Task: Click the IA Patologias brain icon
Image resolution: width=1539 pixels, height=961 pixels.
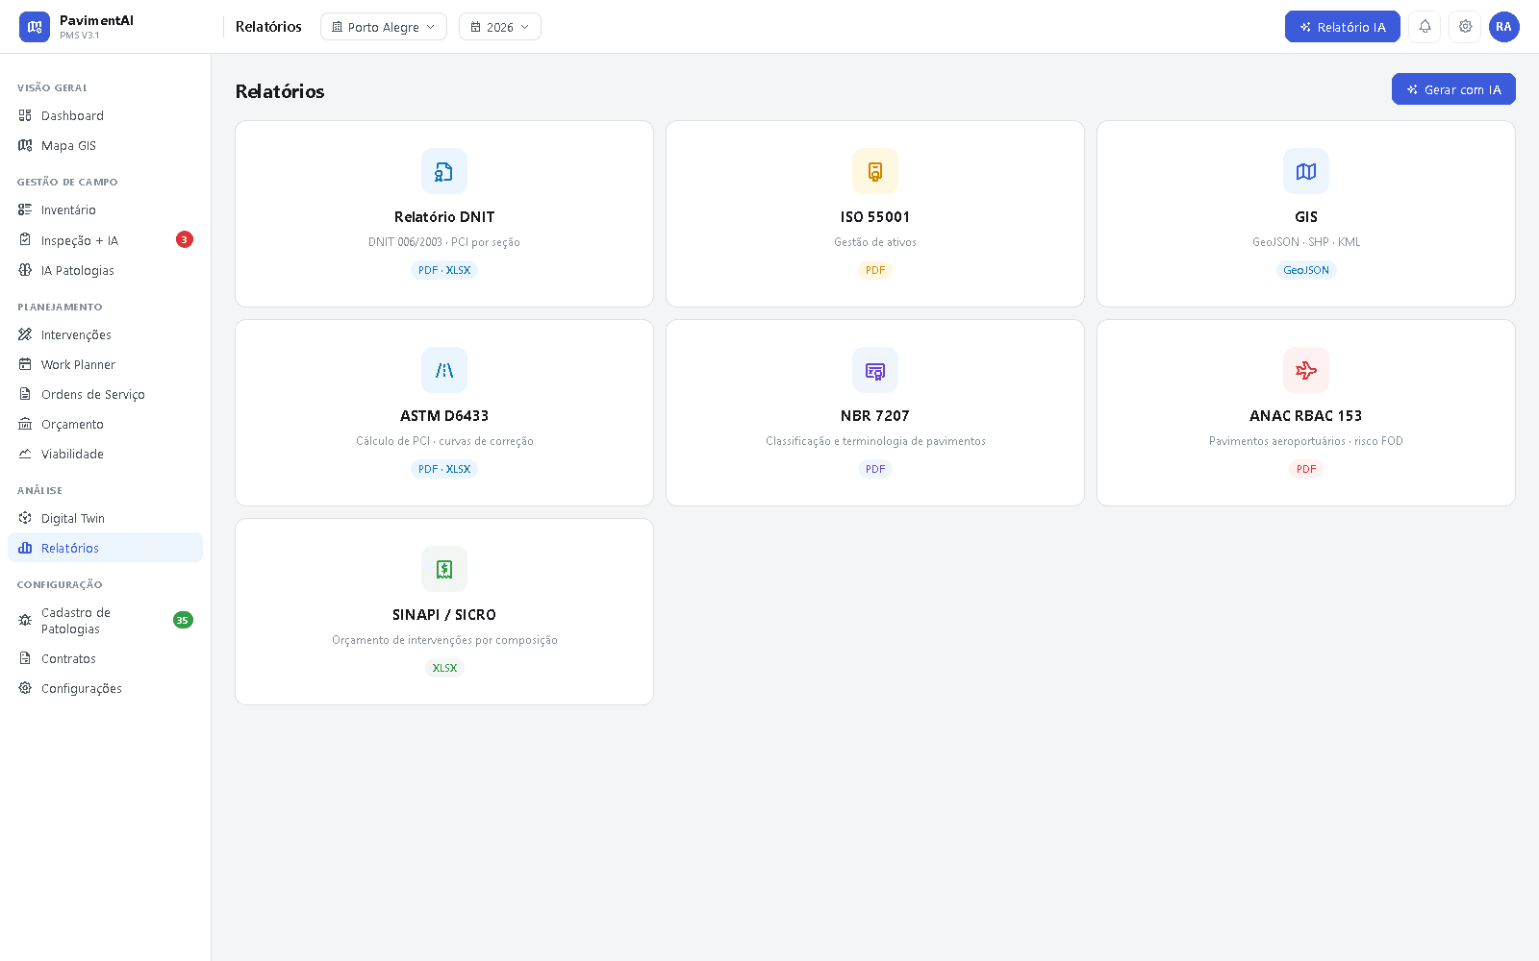Action: [25, 270]
